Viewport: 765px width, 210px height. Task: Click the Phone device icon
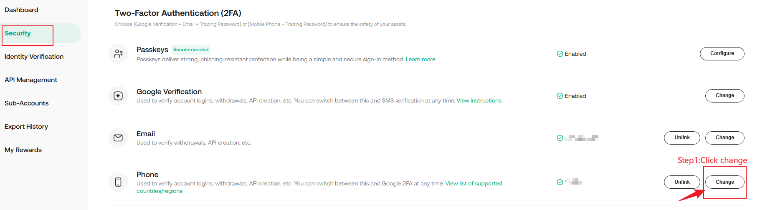click(x=118, y=182)
